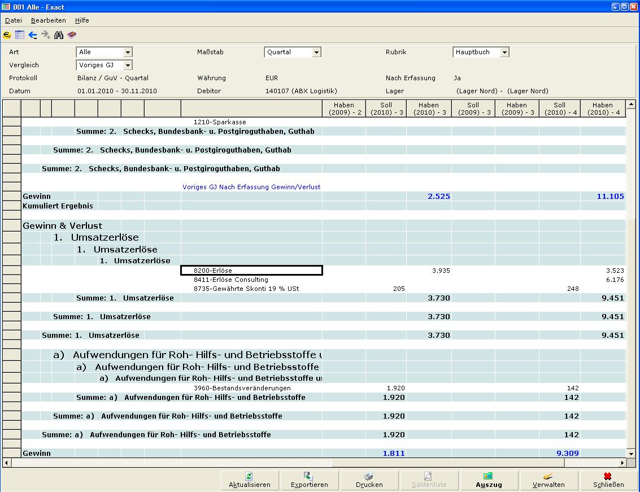Open the Art dropdown showing Alle
The image size is (640, 492).
(x=128, y=53)
